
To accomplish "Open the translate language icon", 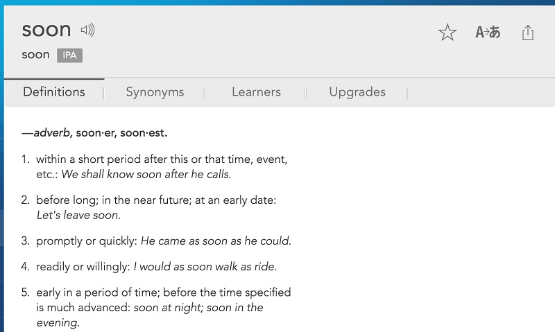I will pos(488,33).
